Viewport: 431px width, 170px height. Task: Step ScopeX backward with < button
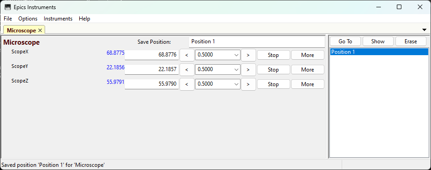[187, 55]
